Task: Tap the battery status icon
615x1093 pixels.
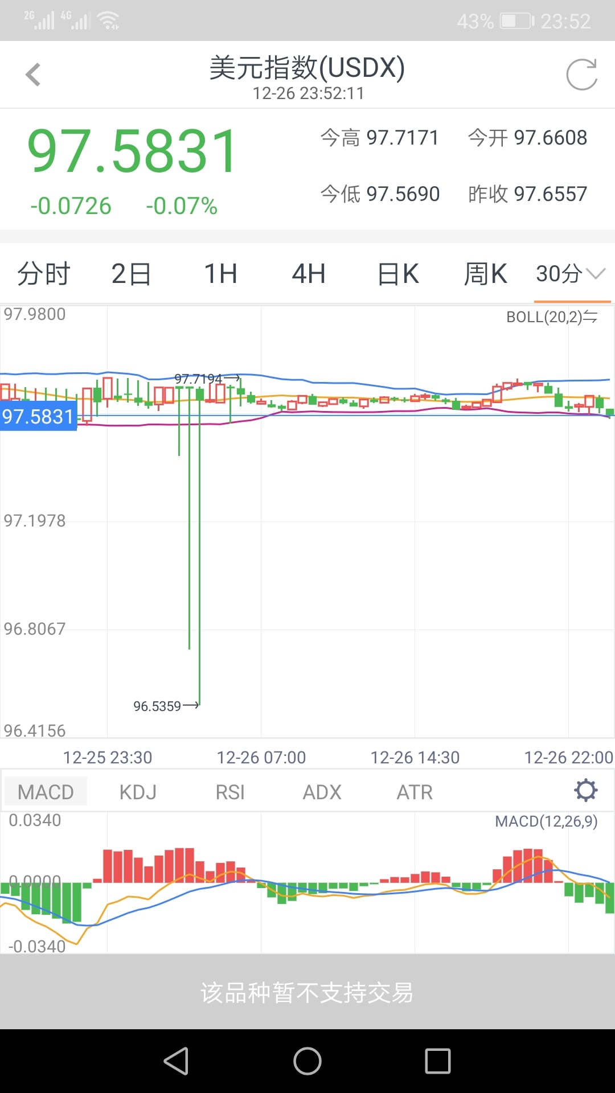Action: (517, 22)
